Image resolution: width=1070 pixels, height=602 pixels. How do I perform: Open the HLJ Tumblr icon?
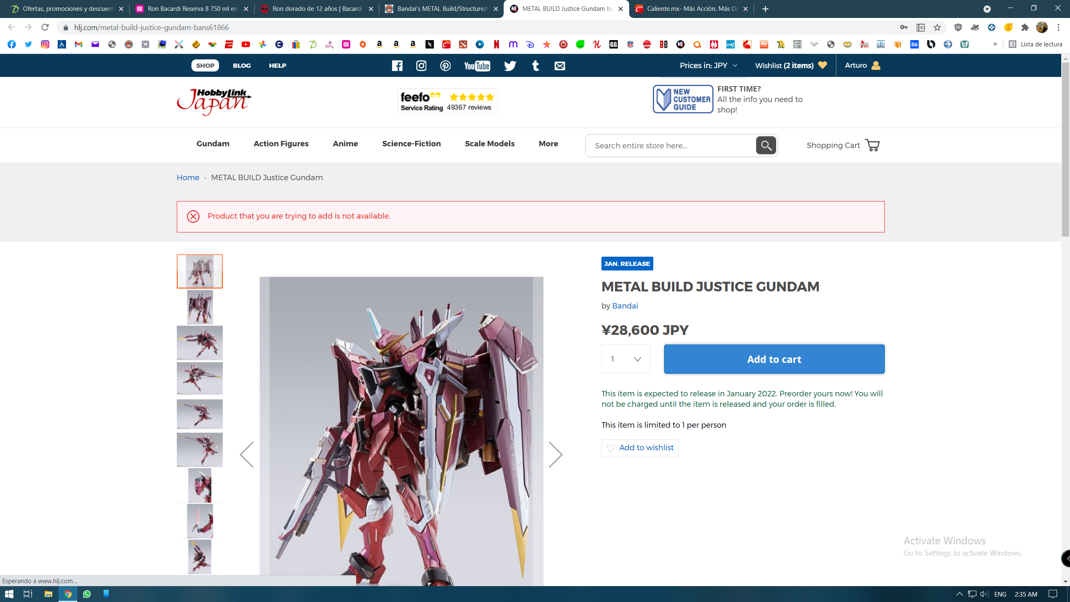535,66
